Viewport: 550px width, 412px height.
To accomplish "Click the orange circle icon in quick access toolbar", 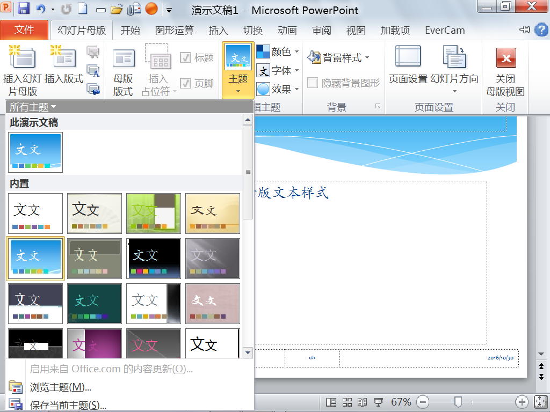I will point(151,9).
